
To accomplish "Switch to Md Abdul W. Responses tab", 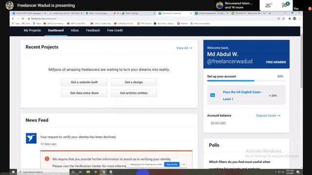I will point(248,13).
